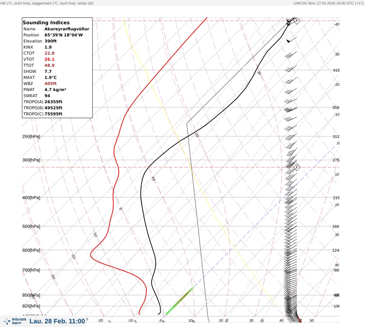Screen dimensions: 365x327
Task: Click the CTOT value 22.8
Action: click(x=49, y=53)
